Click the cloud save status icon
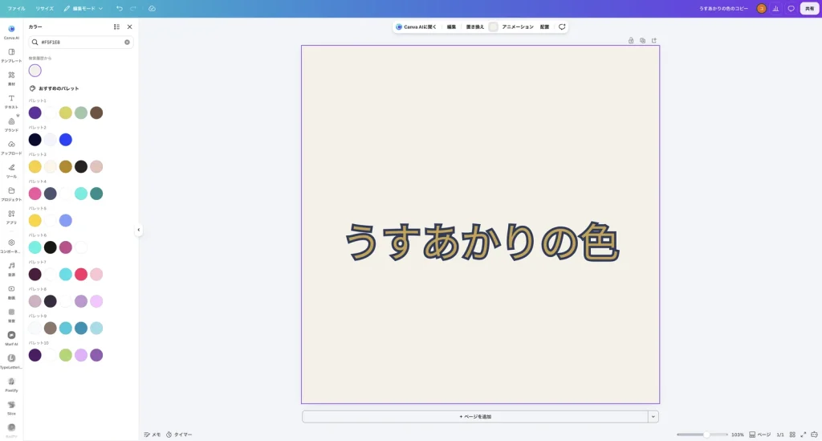This screenshot has width=822, height=441. pos(152,8)
